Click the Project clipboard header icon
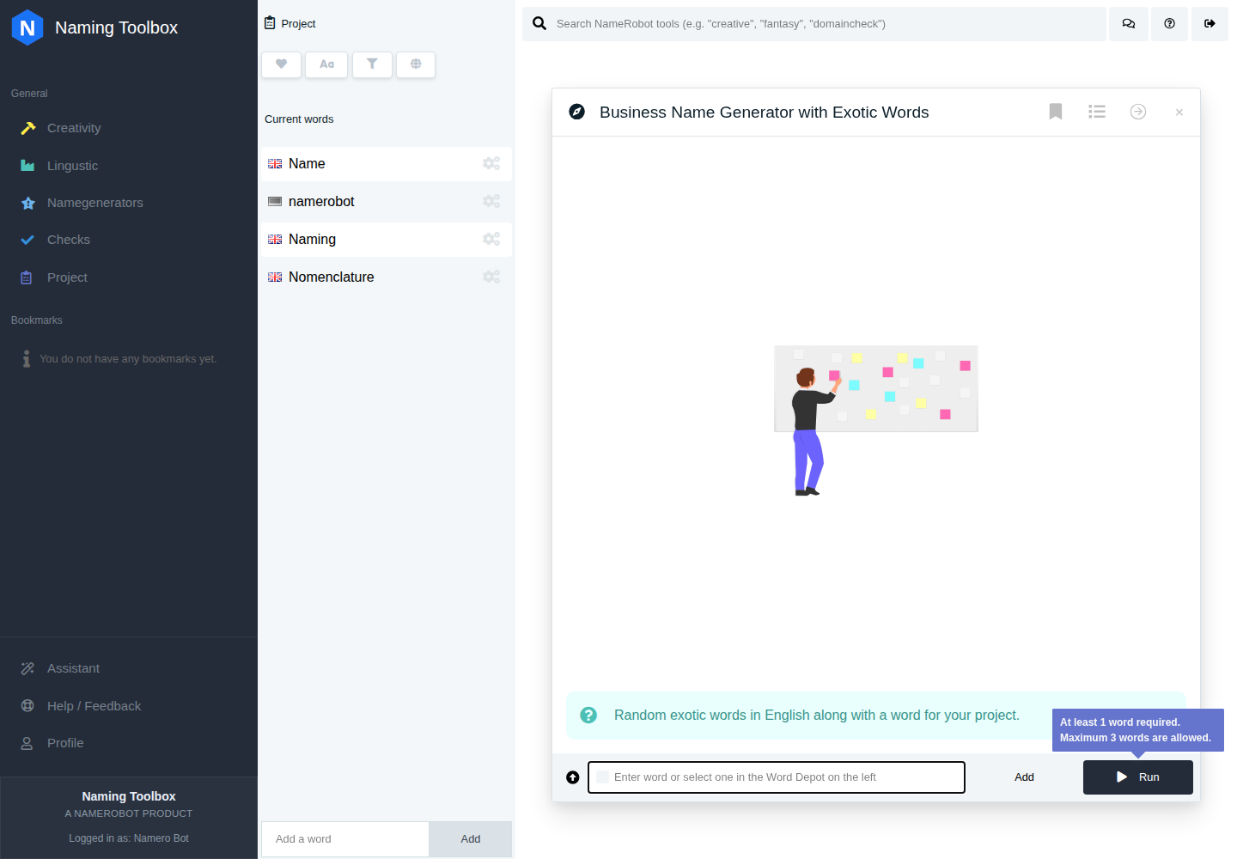 click(270, 23)
